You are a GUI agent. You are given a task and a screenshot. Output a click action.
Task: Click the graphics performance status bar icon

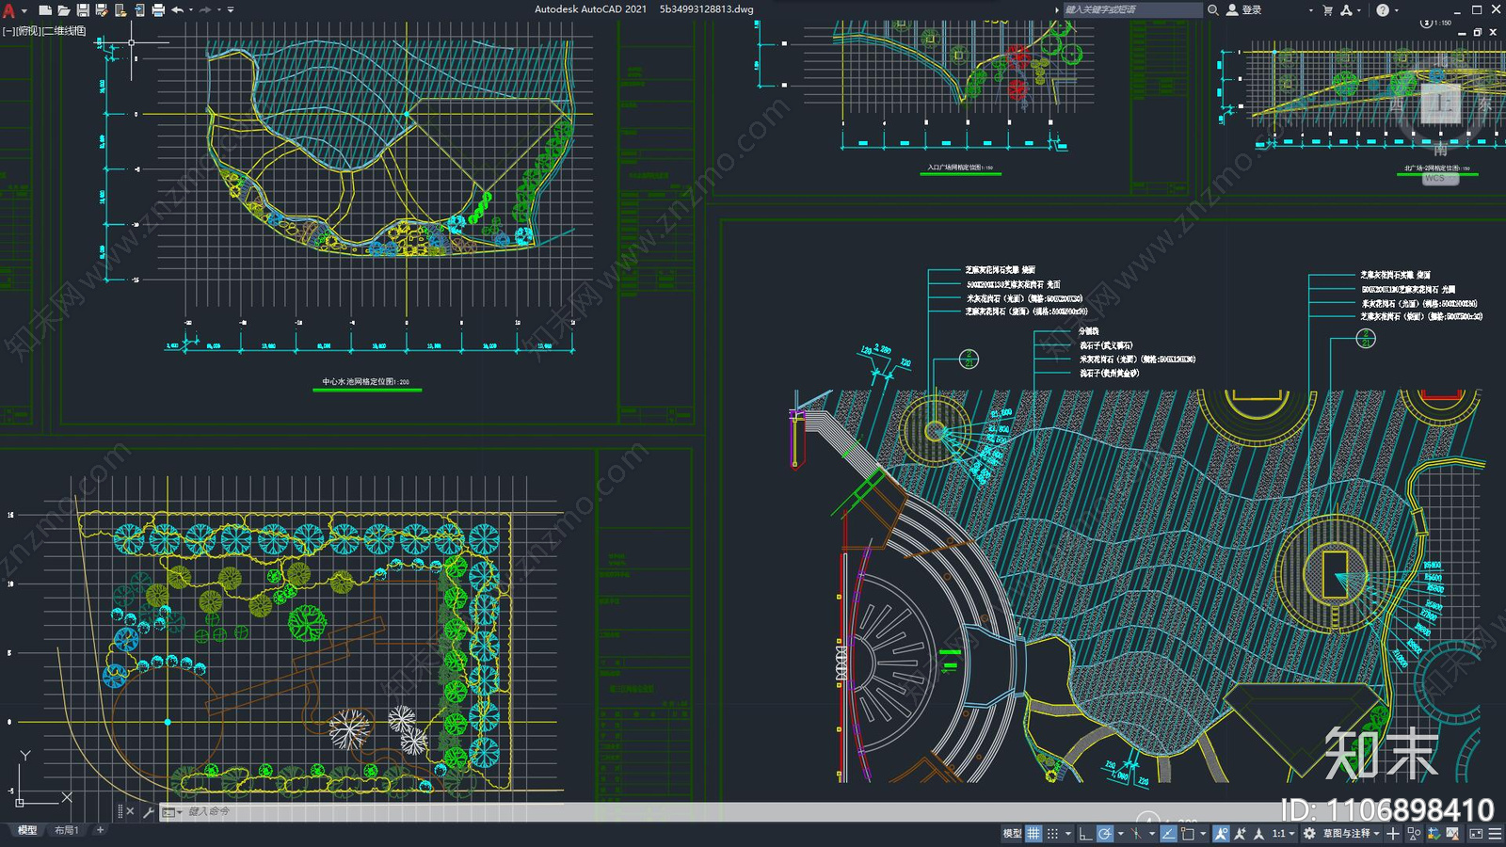tap(1452, 834)
